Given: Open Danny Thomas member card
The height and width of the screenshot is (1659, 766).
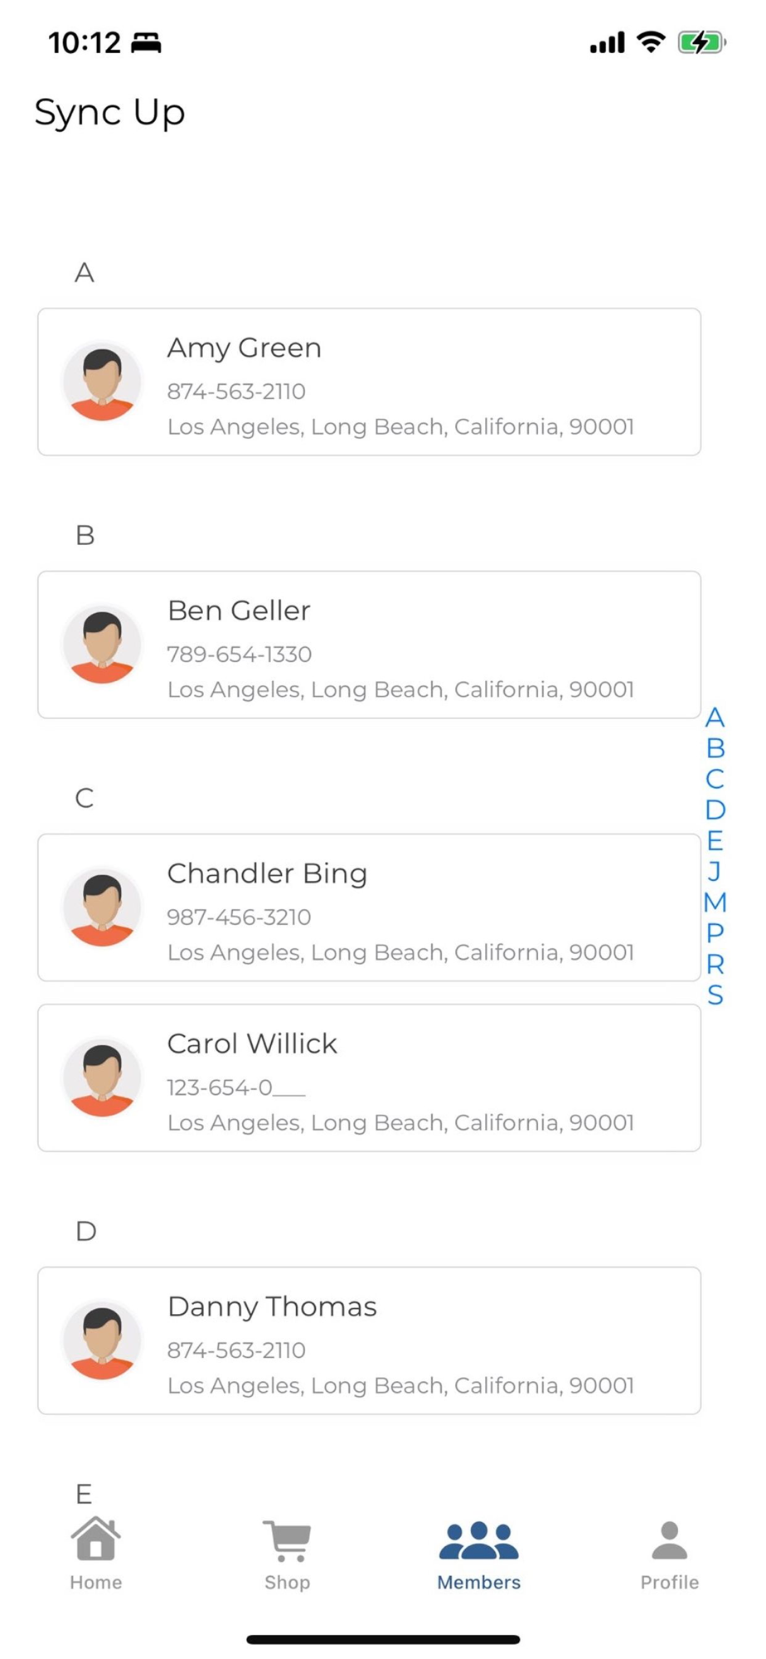Looking at the screenshot, I should click(x=369, y=1340).
